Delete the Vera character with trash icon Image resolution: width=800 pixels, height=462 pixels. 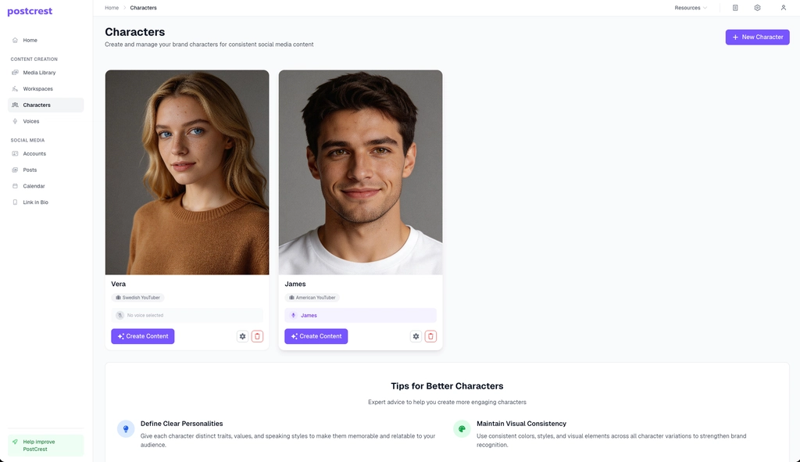[258, 336]
